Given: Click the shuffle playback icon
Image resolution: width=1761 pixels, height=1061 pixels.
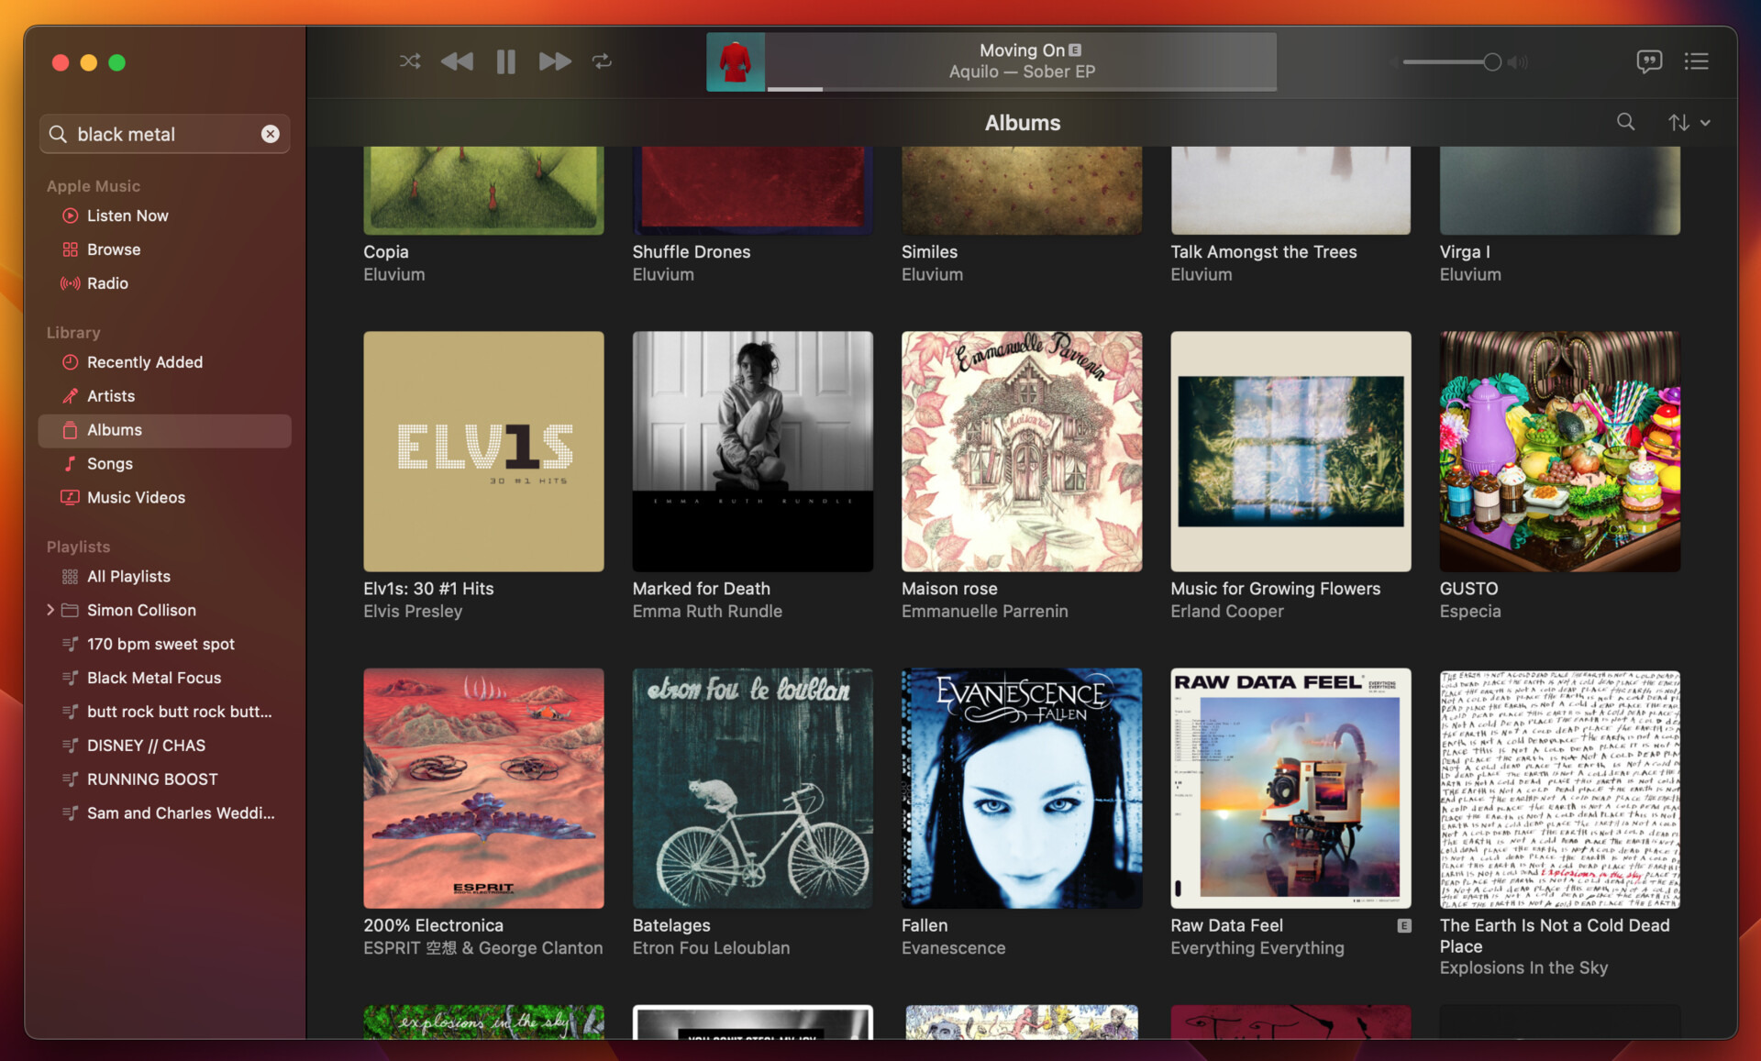Looking at the screenshot, I should click(x=411, y=61).
